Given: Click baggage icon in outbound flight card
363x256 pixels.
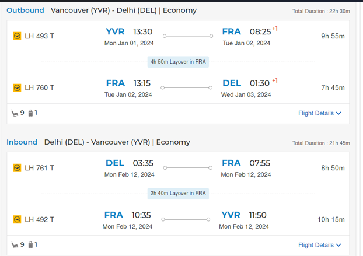Looking at the screenshot, I should click(x=30, y=113).
